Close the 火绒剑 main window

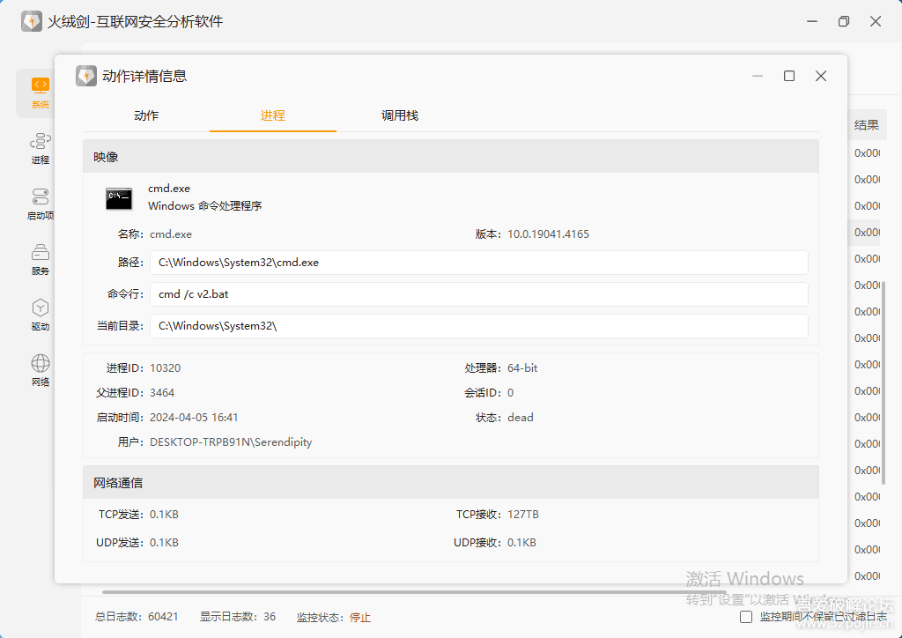pyautogui.click(x=876, y=21)
